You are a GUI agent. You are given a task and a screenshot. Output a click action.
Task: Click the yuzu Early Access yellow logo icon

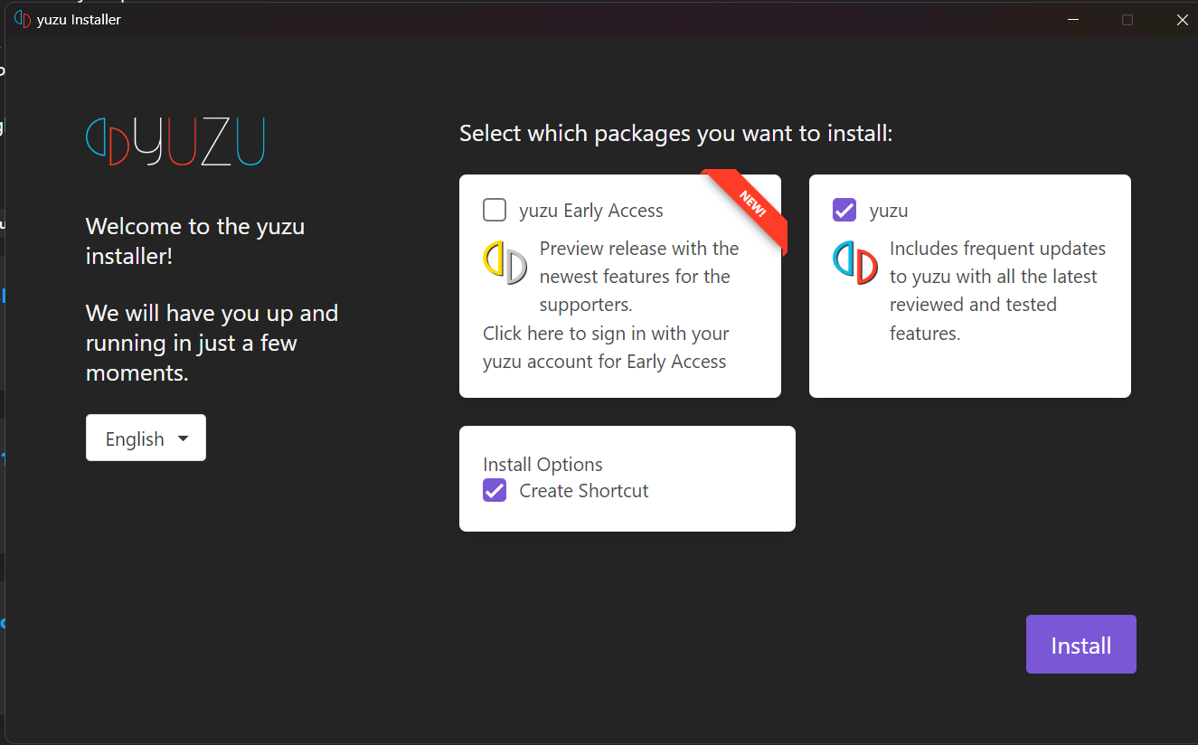click(x=505, y=263)
